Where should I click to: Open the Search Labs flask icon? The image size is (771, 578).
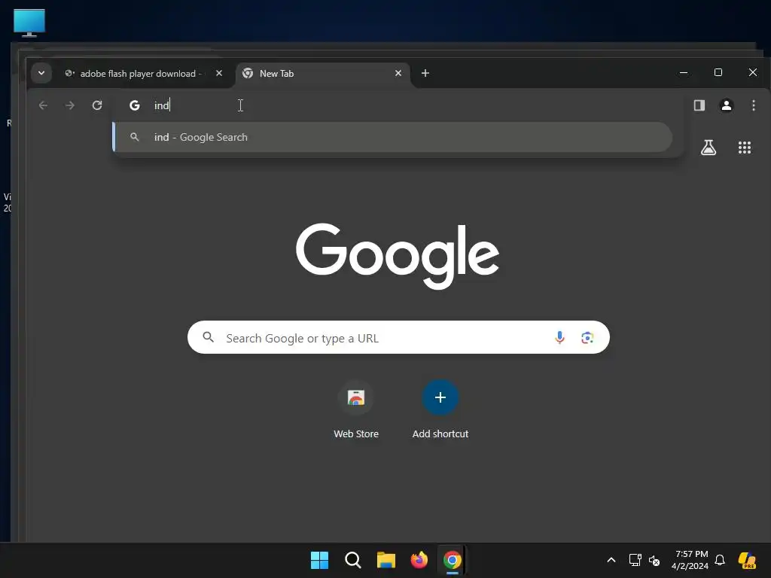(708, 148)
